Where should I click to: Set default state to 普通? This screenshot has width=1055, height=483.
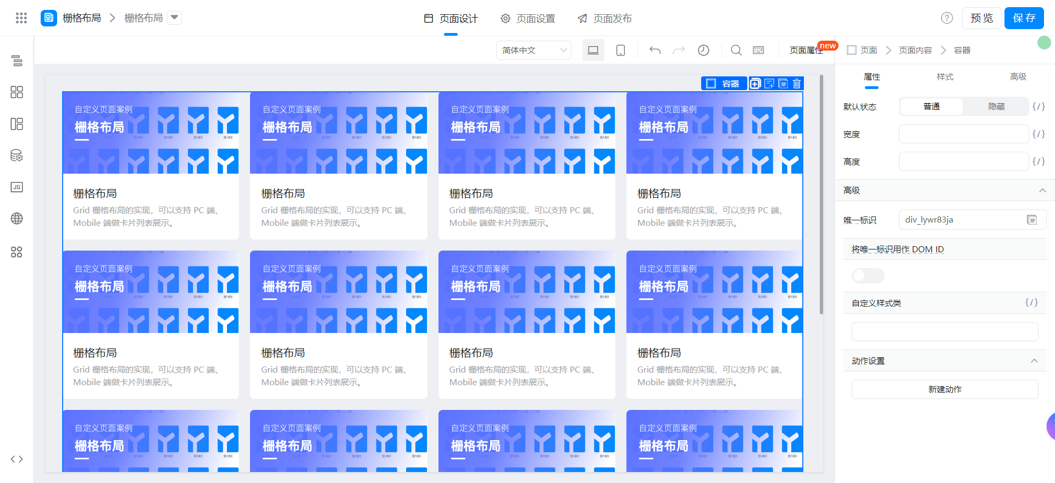pyautogui.click(x=931, y=107)
